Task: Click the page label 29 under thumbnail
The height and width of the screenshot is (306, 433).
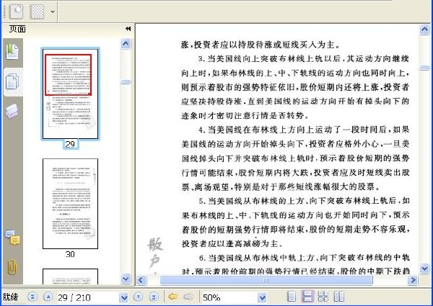Action: click(71, 144)
